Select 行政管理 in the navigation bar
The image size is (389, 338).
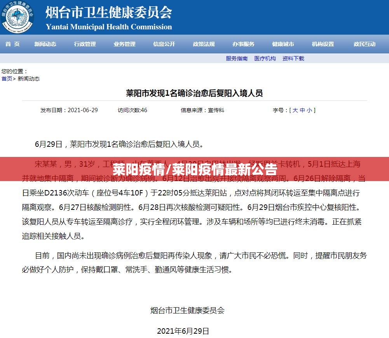(85, 44)
